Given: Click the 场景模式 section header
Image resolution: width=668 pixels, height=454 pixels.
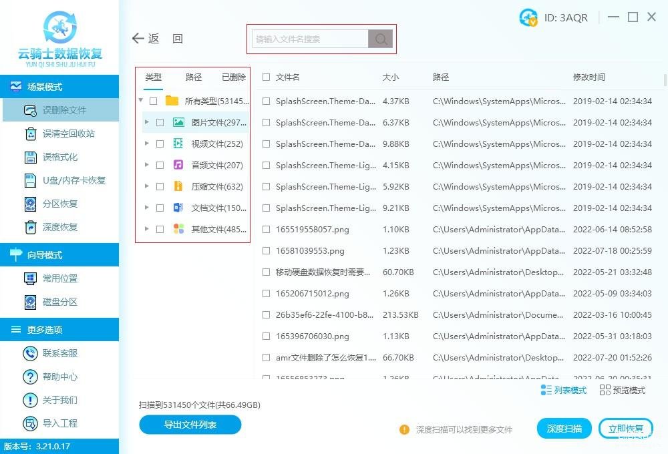Looking at the screenshot, I should click(x=59, y=87).
